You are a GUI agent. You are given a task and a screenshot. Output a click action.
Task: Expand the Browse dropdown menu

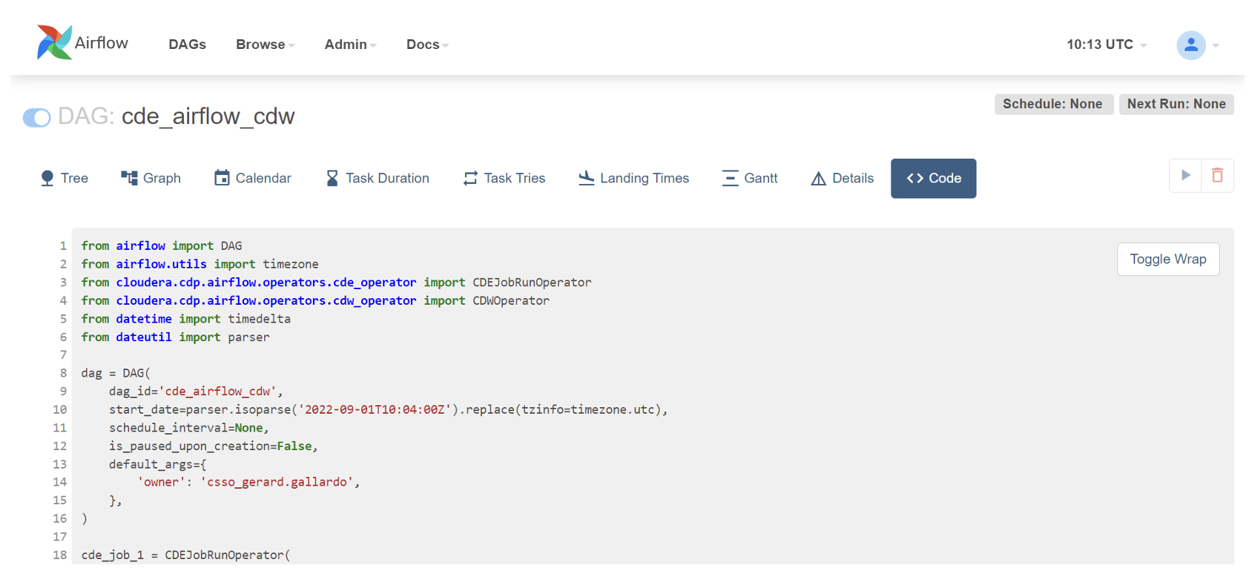pos(266,44)
